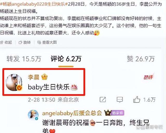Open the #杨颖angelababy0228生日快乐# hashtag link
The width and height of the screenshot is (166, 133).
click(34, 4)
